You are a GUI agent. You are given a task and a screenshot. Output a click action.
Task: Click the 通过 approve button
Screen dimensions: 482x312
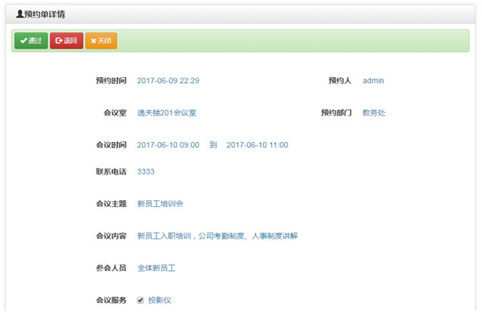[30, 41]
